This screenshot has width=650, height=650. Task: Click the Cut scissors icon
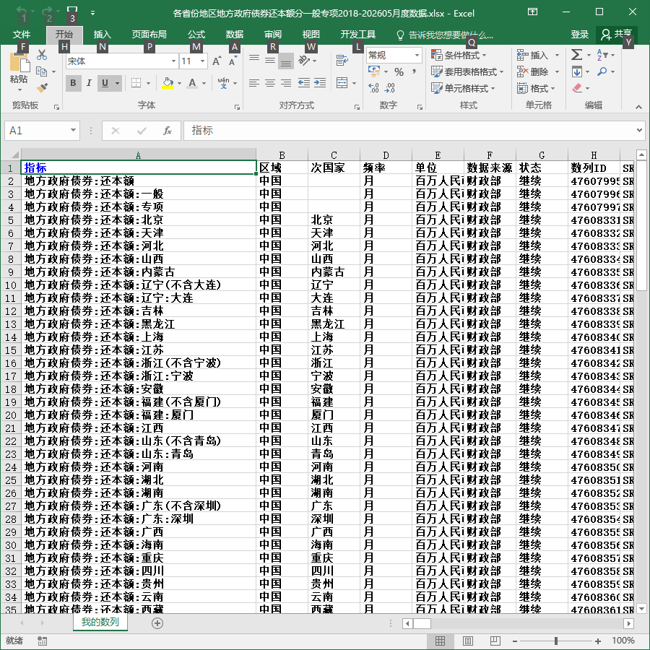(x=42, y=55)
